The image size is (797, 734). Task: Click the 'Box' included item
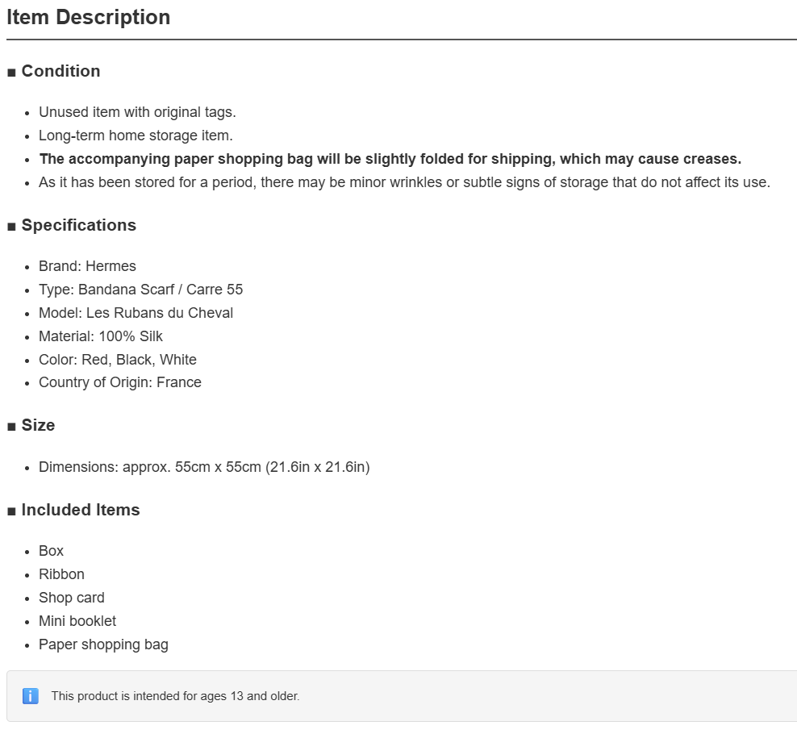[52, 551]
